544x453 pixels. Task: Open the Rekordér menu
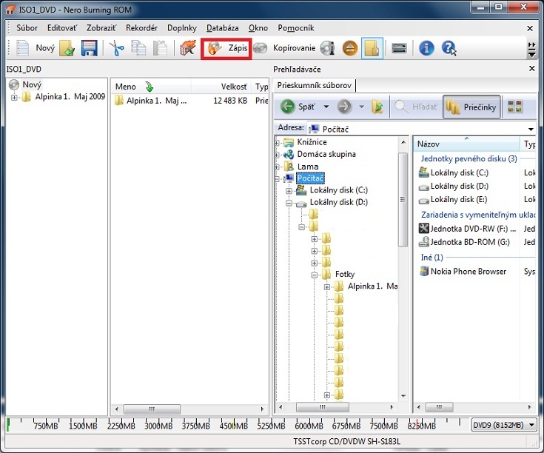141,27
